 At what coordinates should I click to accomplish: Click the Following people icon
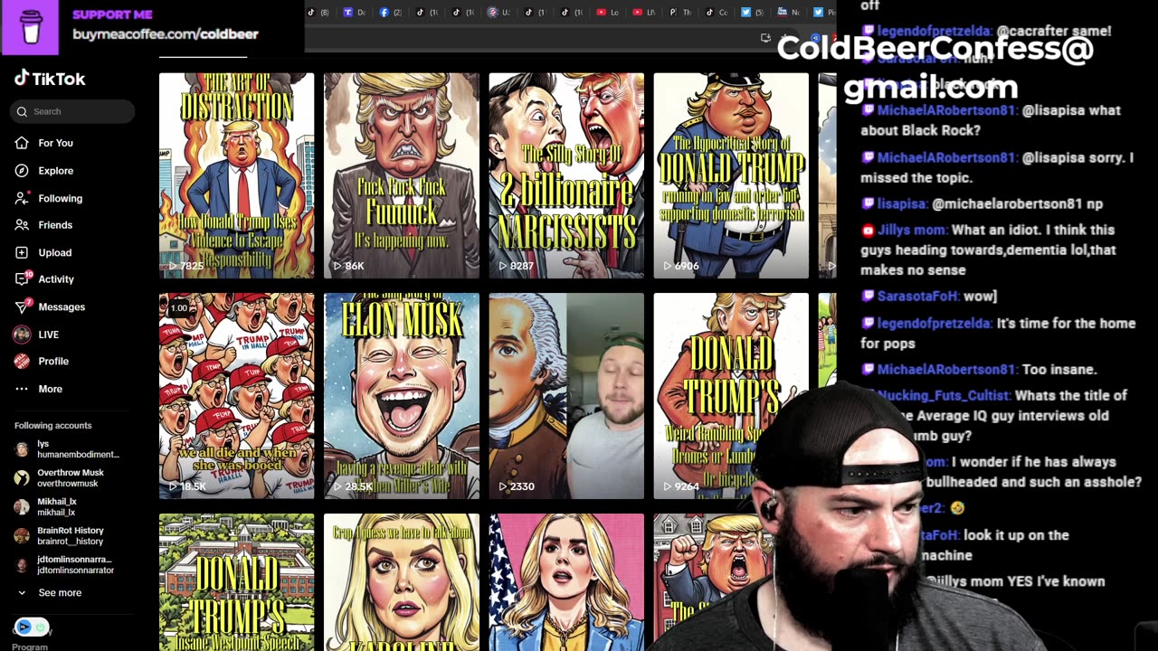pos(22,198)
